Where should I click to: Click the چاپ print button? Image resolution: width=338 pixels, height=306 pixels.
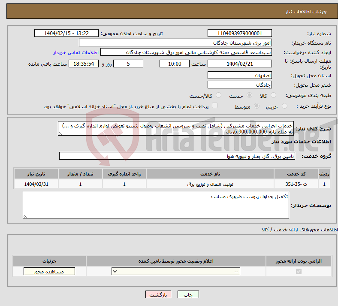[x=188, y=294]
